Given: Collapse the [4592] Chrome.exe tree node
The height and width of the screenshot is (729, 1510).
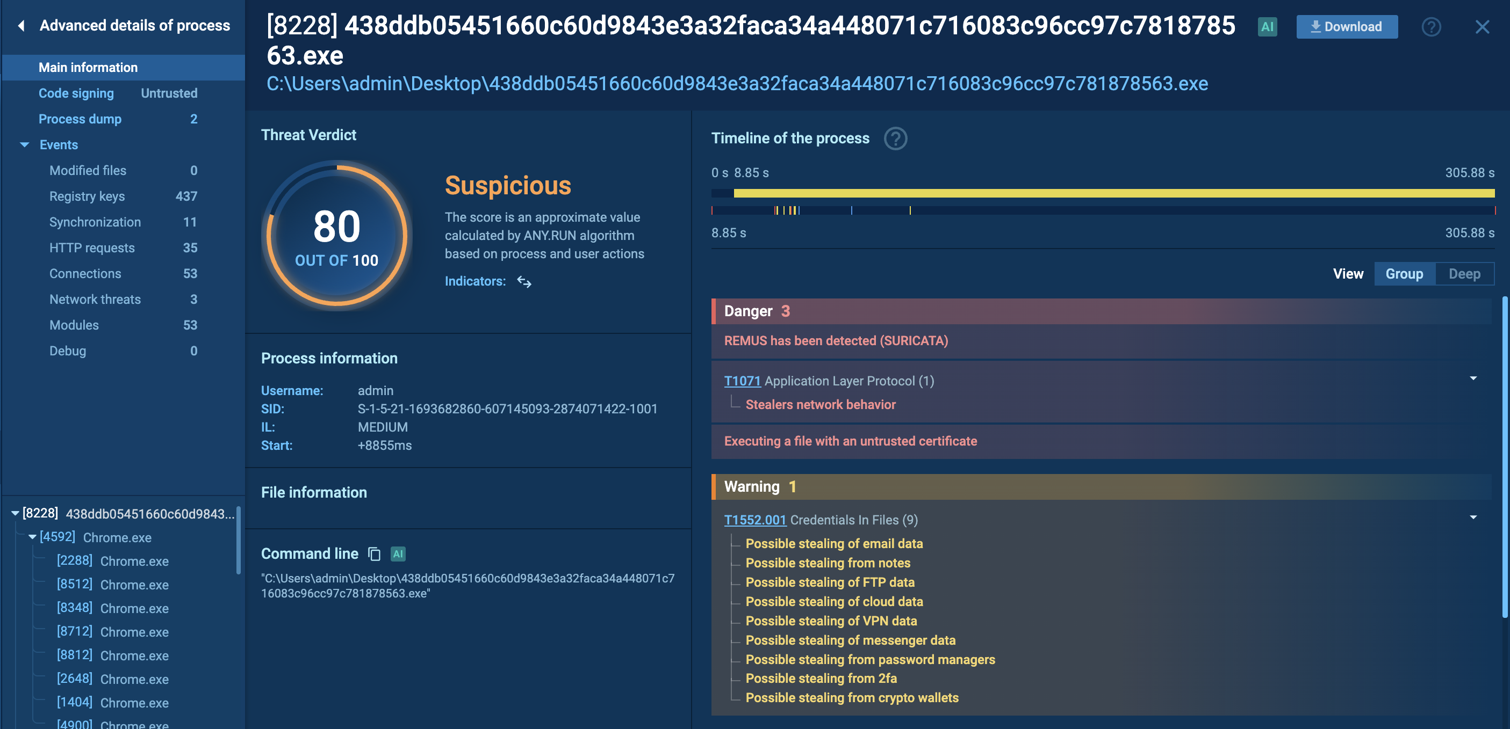Looking at the screenshot, I should pyautogui.click(x=32, y=537).
